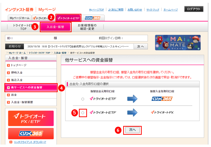
Task: Click the トライオートETF logo in the first transfer row
Action: point(103,99)
